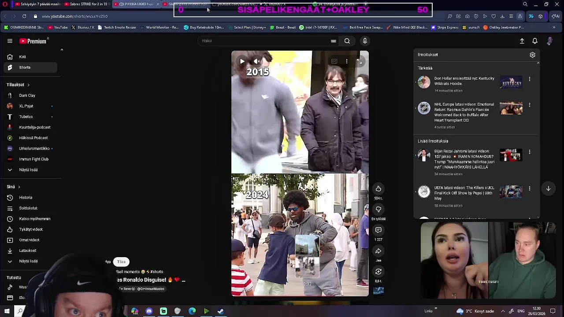Open Häkissä Podcast channel
The image size is (564, 317).
pyautogui.click(x=31, y=138)
